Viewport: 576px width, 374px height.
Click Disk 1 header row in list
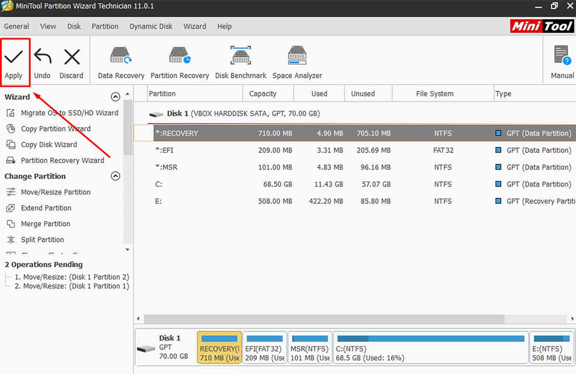point(355,114)
